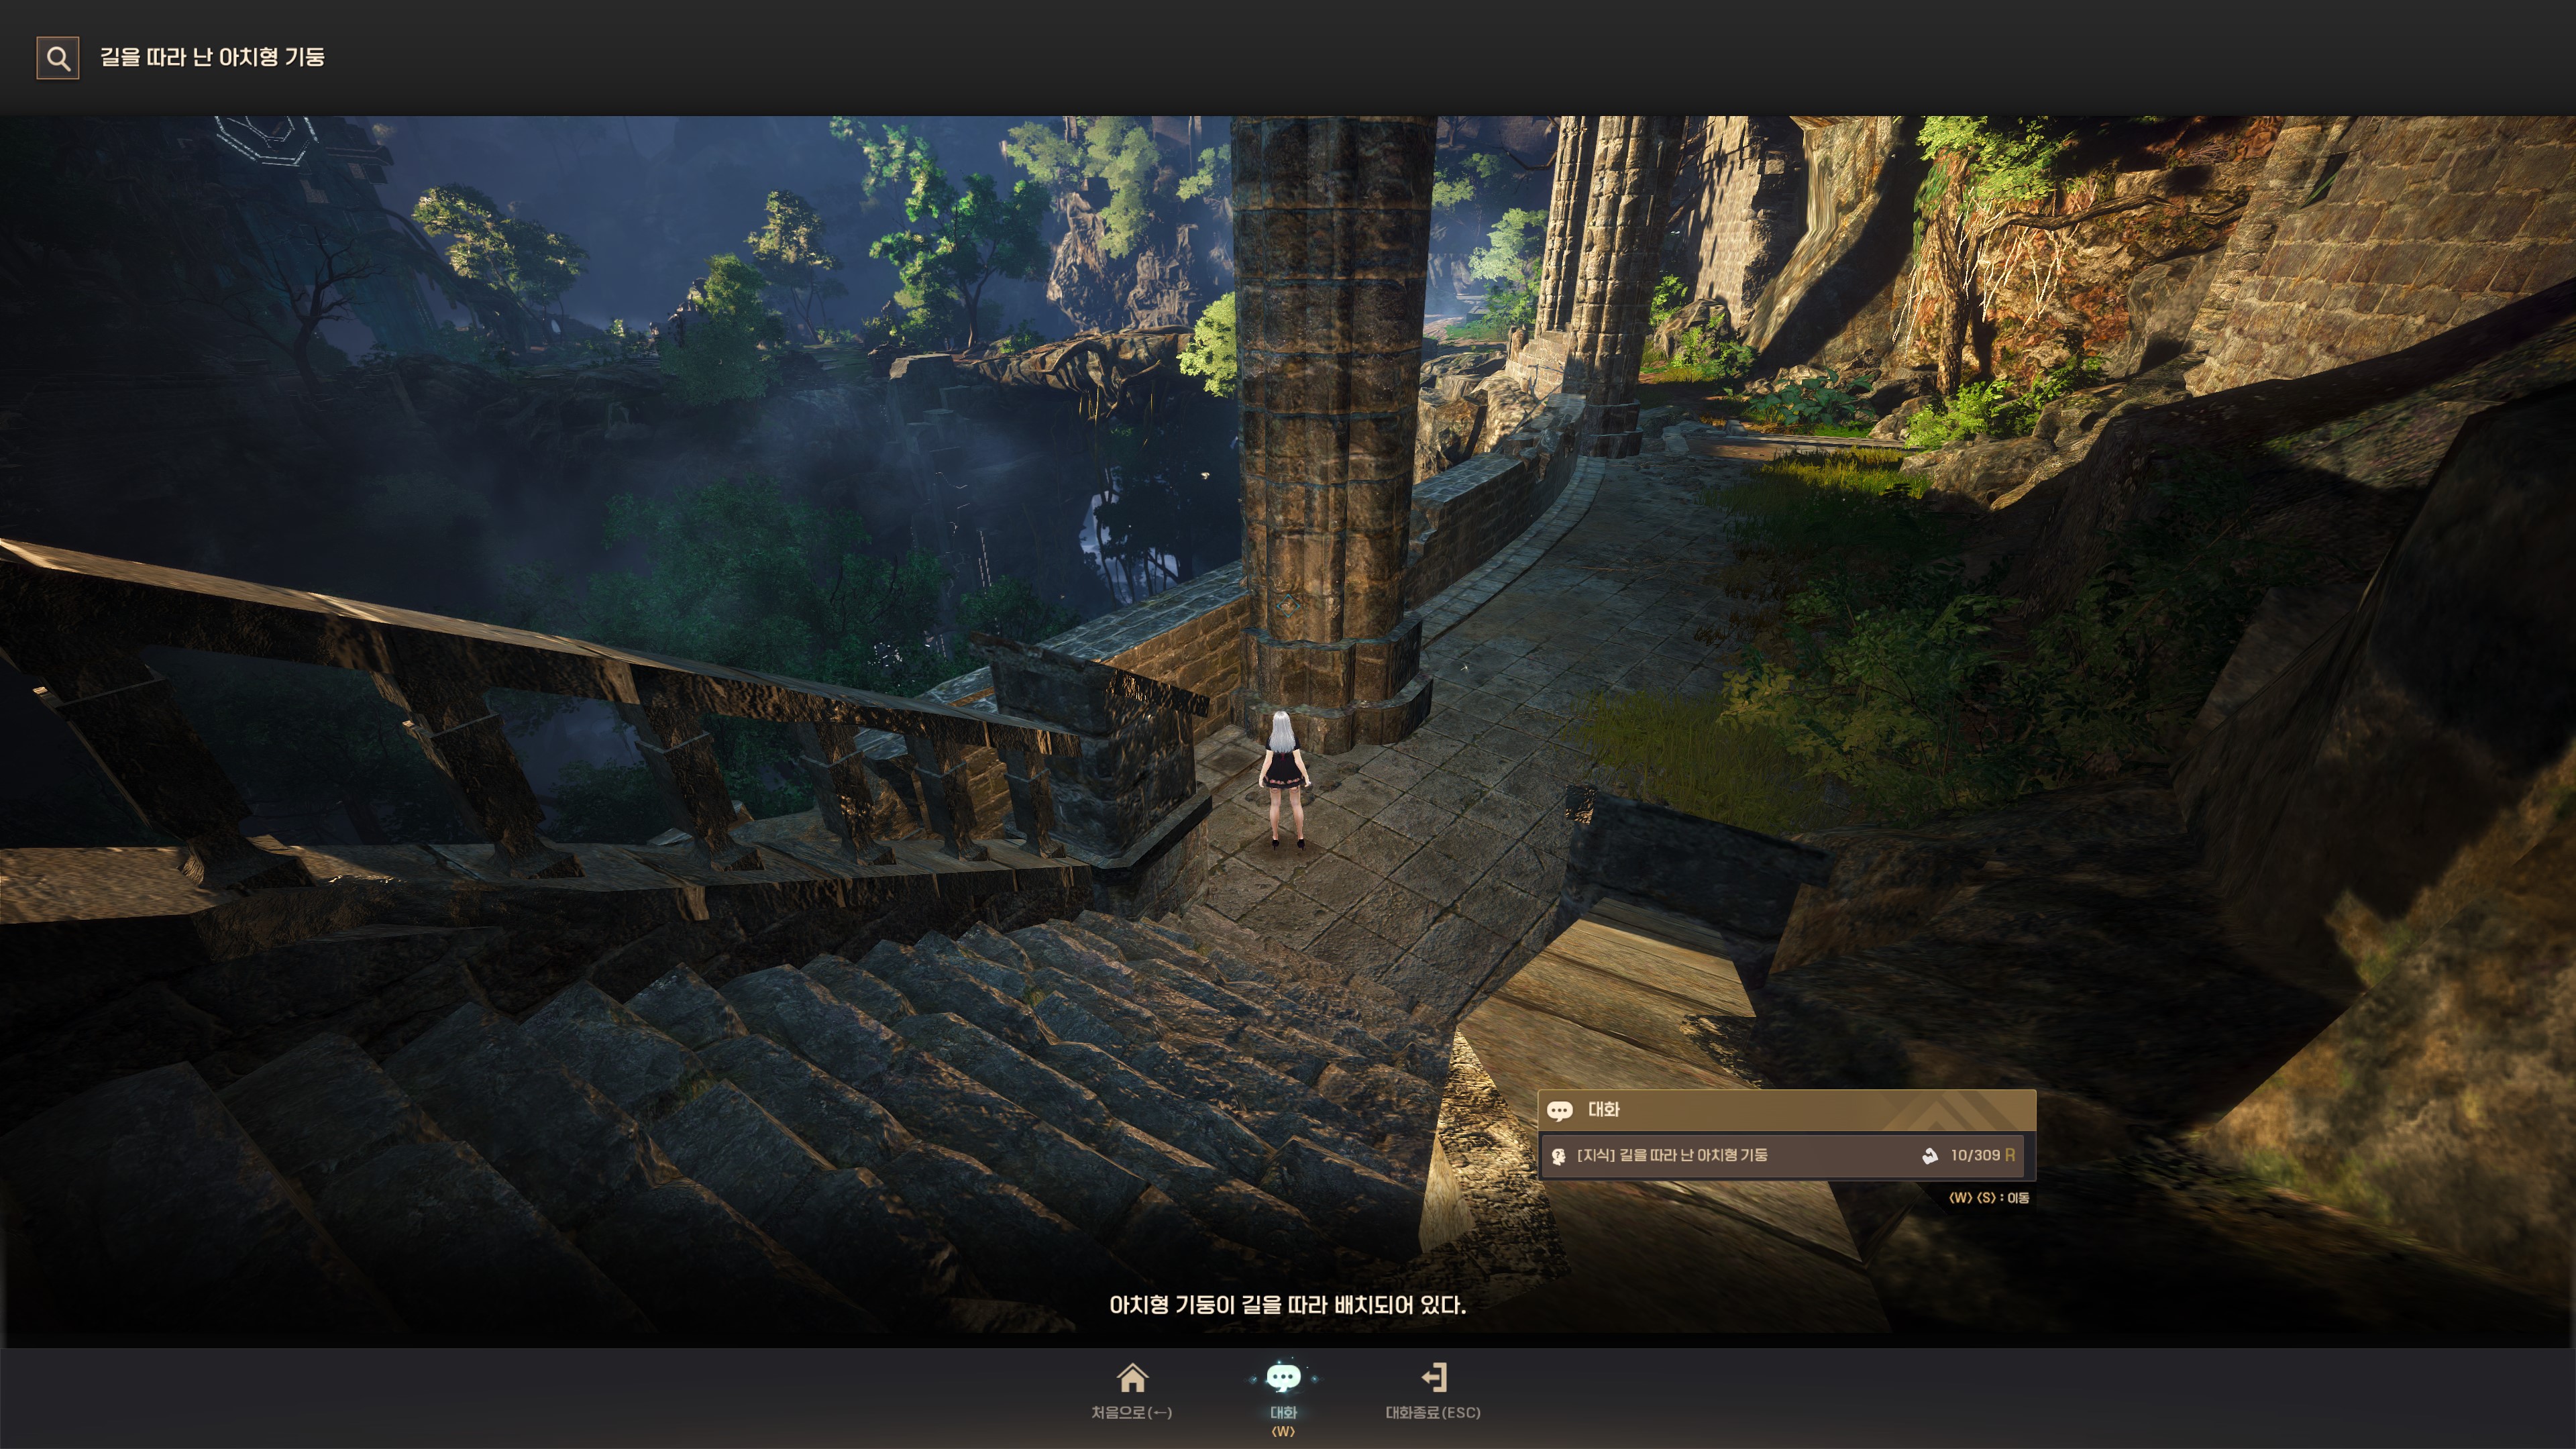Click speech bubble icon in 대화 panel header
This screenshot has width=2576, height=1449.
[1559, 1111]
